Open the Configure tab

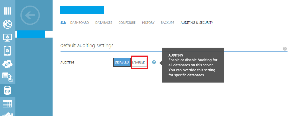coord(127,23)
